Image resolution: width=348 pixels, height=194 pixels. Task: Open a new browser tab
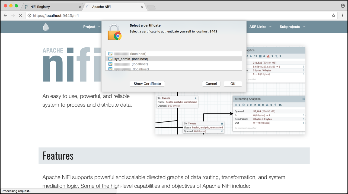pos(151,6)
